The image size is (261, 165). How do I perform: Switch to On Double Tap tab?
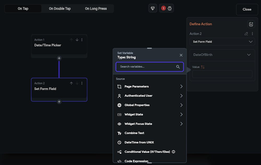click(60, 9)
